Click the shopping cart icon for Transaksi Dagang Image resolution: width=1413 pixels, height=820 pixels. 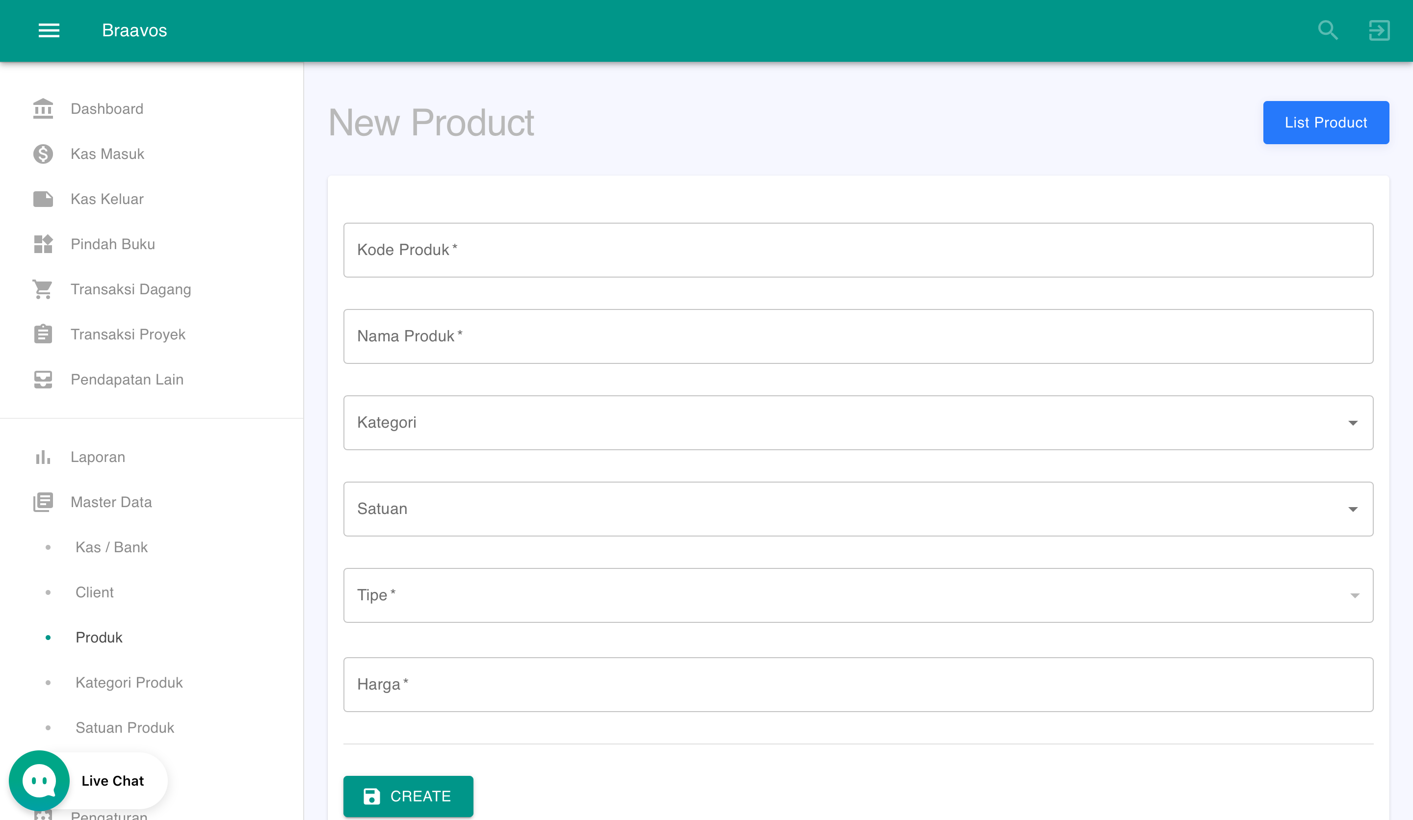(43, 289)
